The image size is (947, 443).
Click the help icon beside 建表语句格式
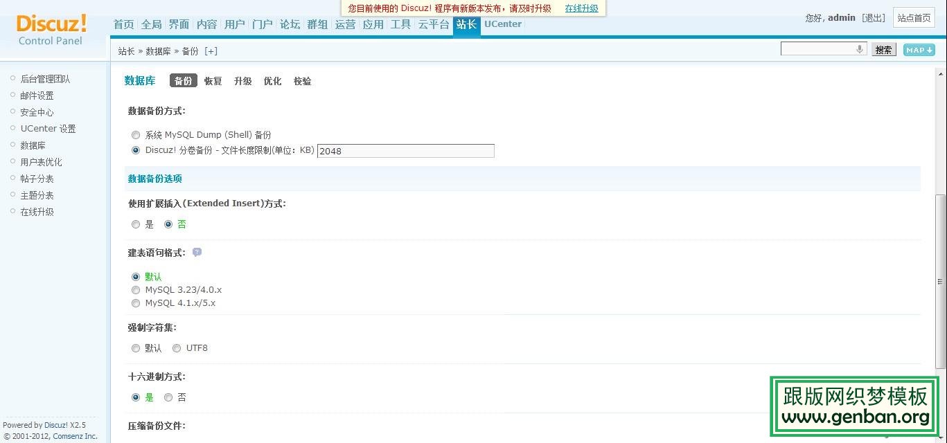click(x=197, y=253)
